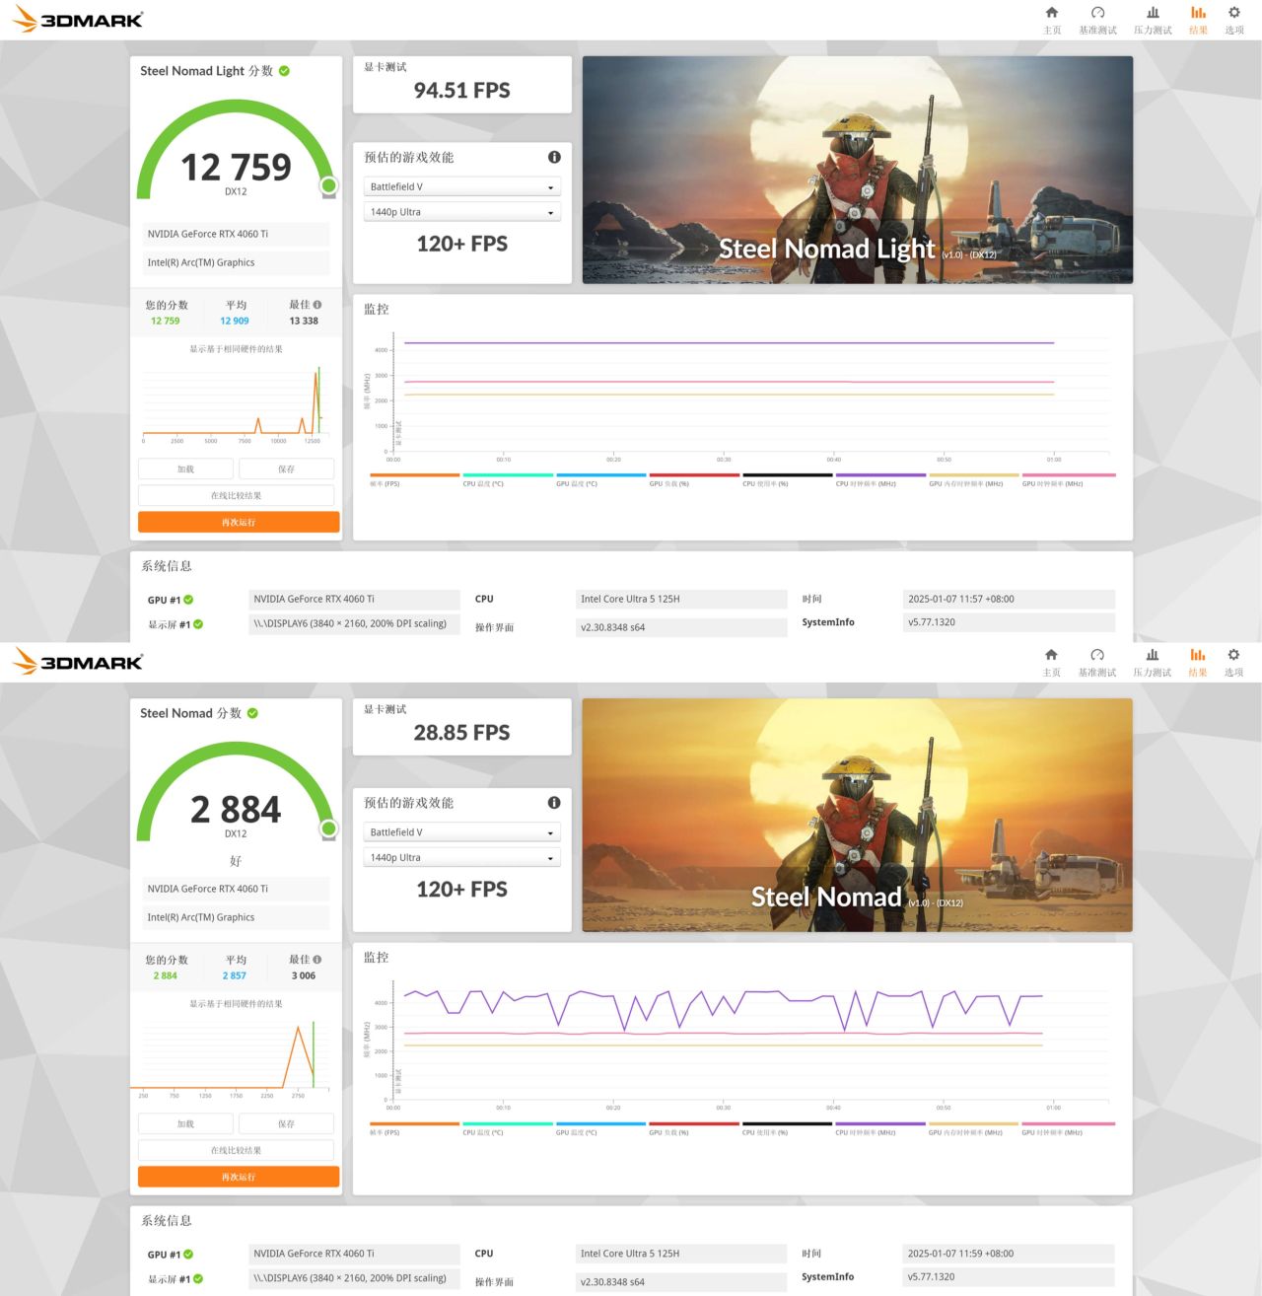Open the 1440p Ultra dropdown under 94.51 FPS
This screenshot has width=1262, height=1296.
[461, 212]
